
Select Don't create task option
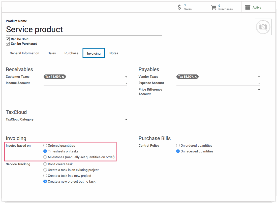click(x=45, y=164)
